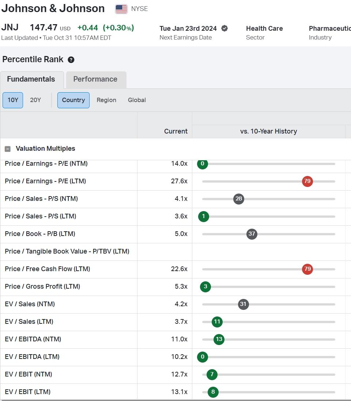Image resolution: width=351 pixels, height=401 pixels.
Task: Click EV / Sales (LTM) green marker 11
Action: 217,322
